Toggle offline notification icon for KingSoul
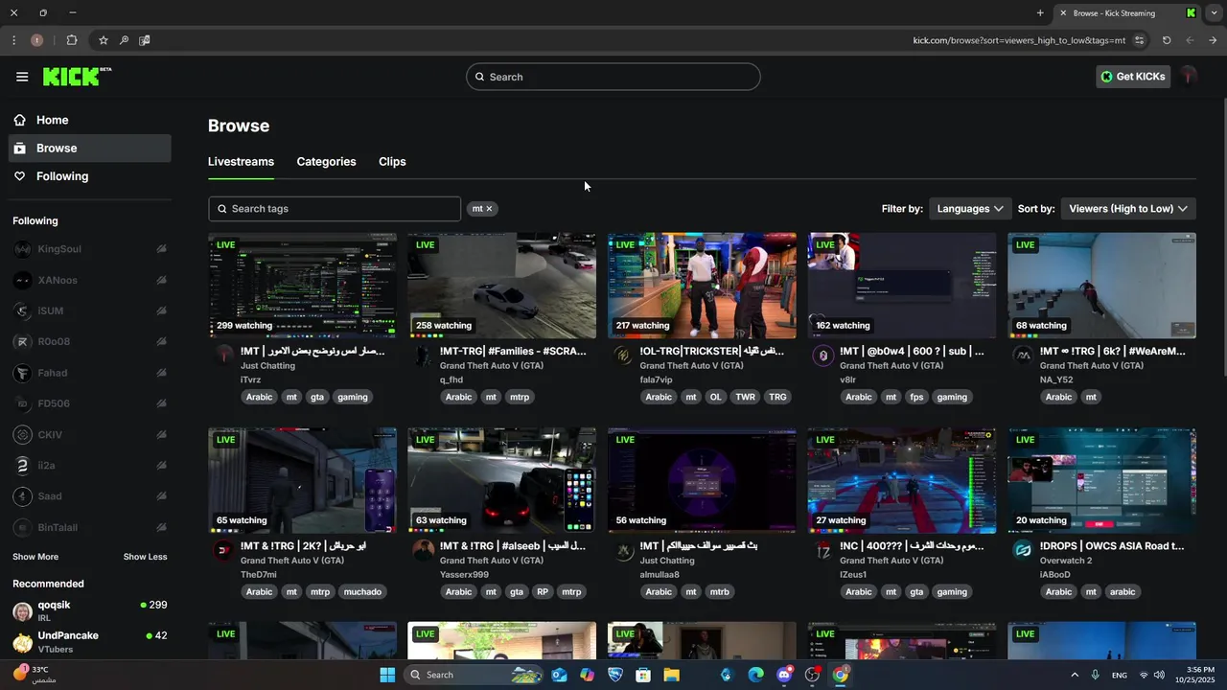 point(161,249)
